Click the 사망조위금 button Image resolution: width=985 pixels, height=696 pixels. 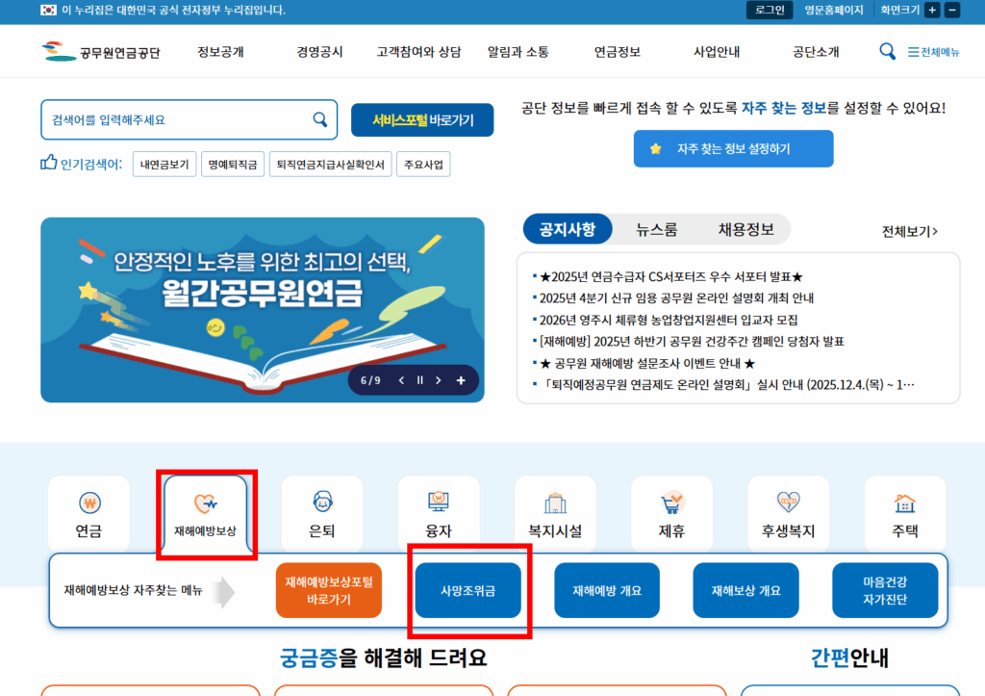[x=468, y=590]
